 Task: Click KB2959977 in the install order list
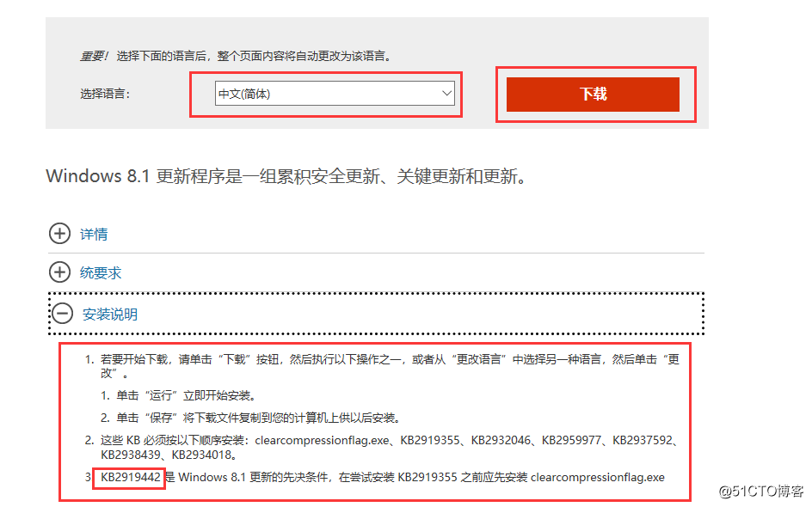pos(572,440)
